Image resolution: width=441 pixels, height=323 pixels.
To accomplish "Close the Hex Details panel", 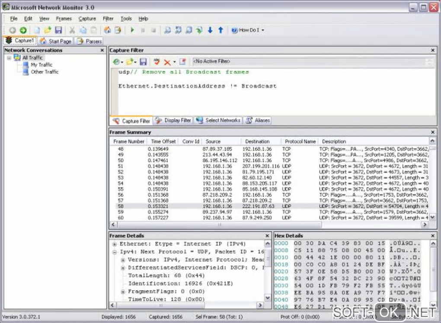I will coord(432,236).
